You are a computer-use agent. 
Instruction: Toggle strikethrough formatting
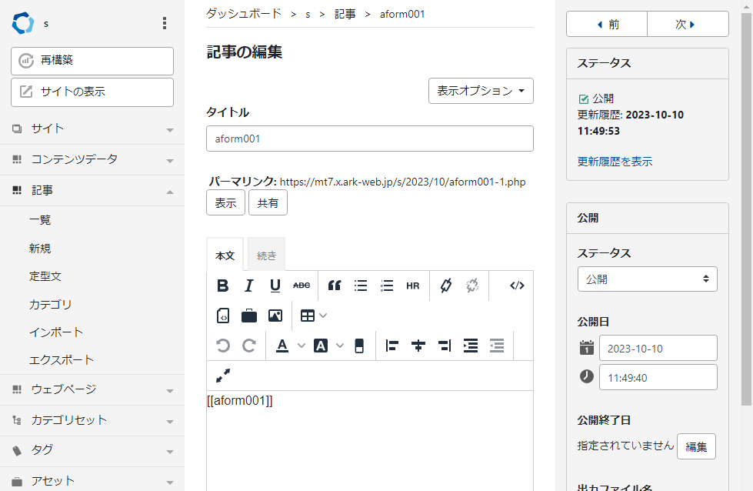coord(302,286)
